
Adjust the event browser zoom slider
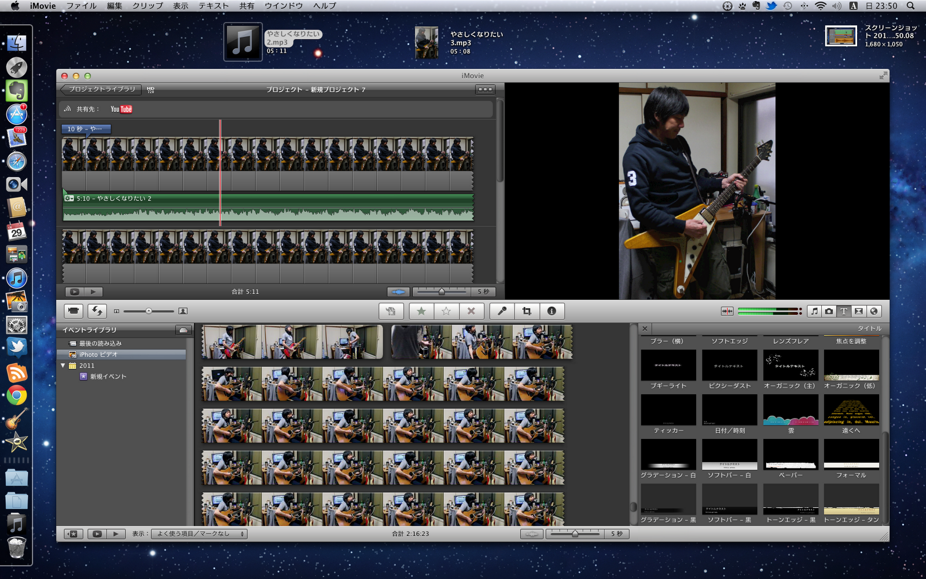(575, 534)
